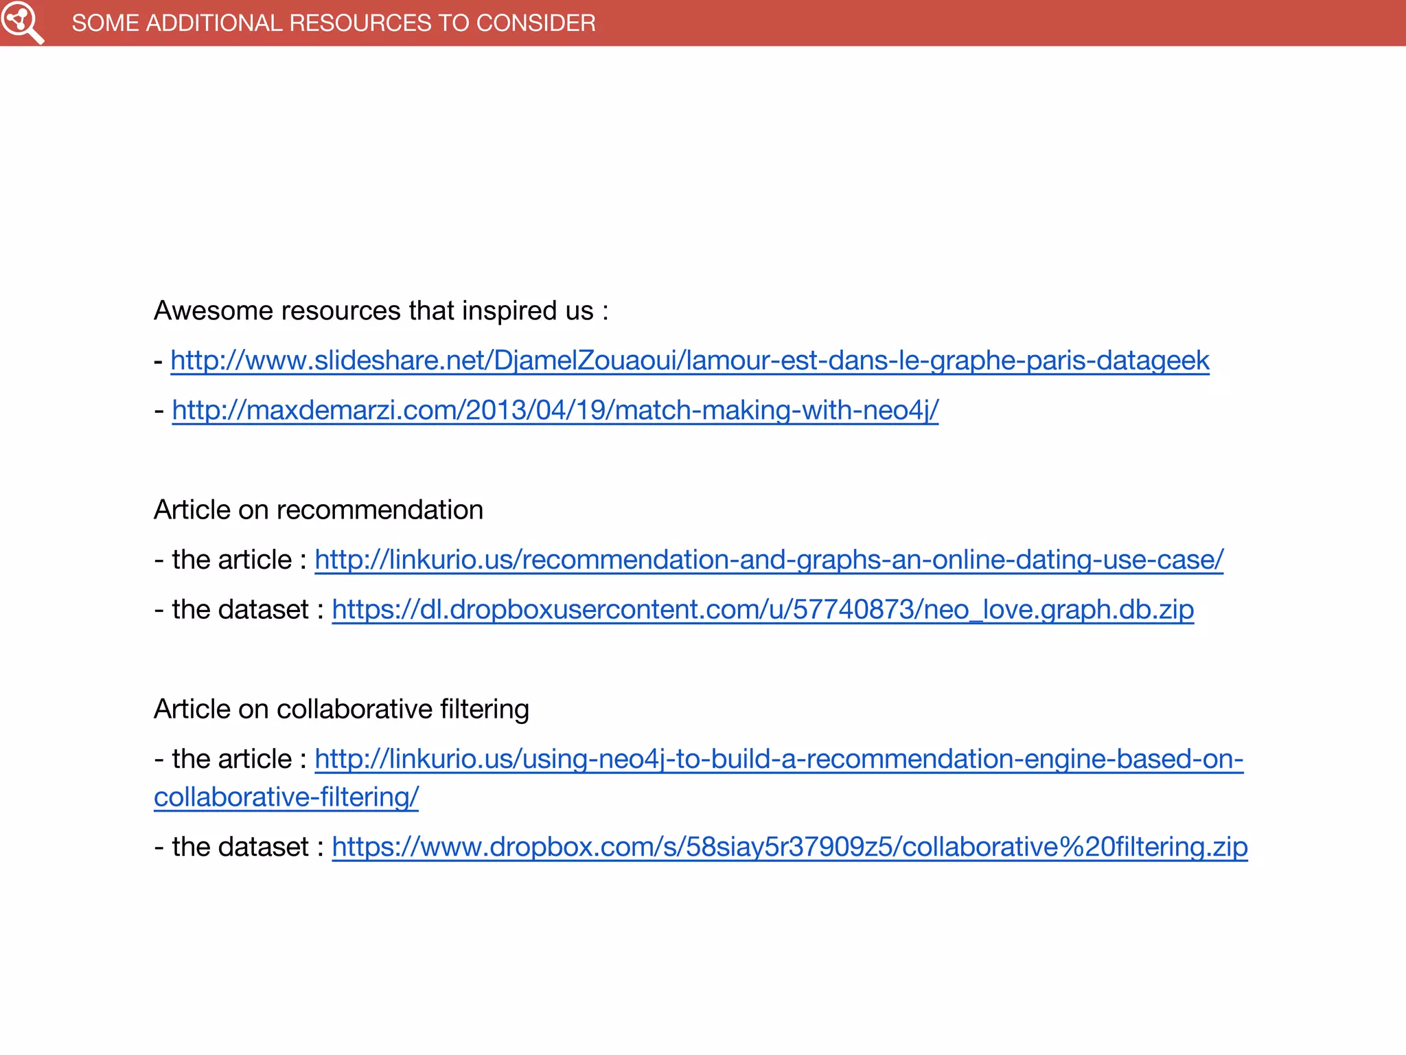This screenshot has height=1055, width=1406.
Task: Click the dash bullet before the slideshare link
Action: (159, 361)
